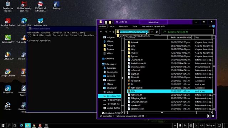Open ESP language indicator
This screenshot has width=228, height=128.
[x=202, y=126]
